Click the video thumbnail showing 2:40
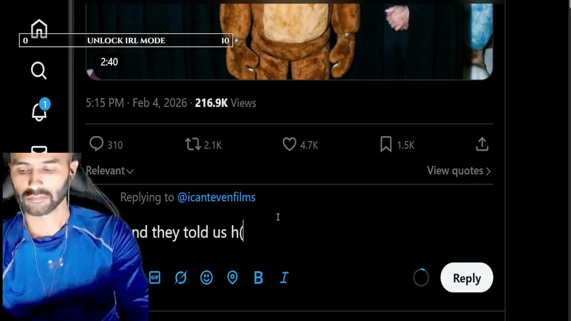The image size is (571, 321). coord(289,42)
